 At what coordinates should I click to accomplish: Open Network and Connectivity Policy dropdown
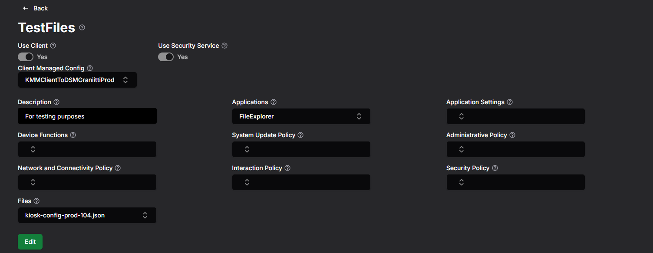tap(87, 182)
